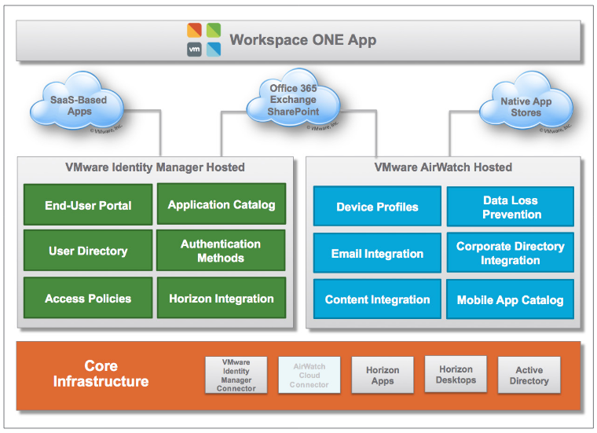
Task: Click Corporate Directory Integration box
Action: tap(510, 252)
